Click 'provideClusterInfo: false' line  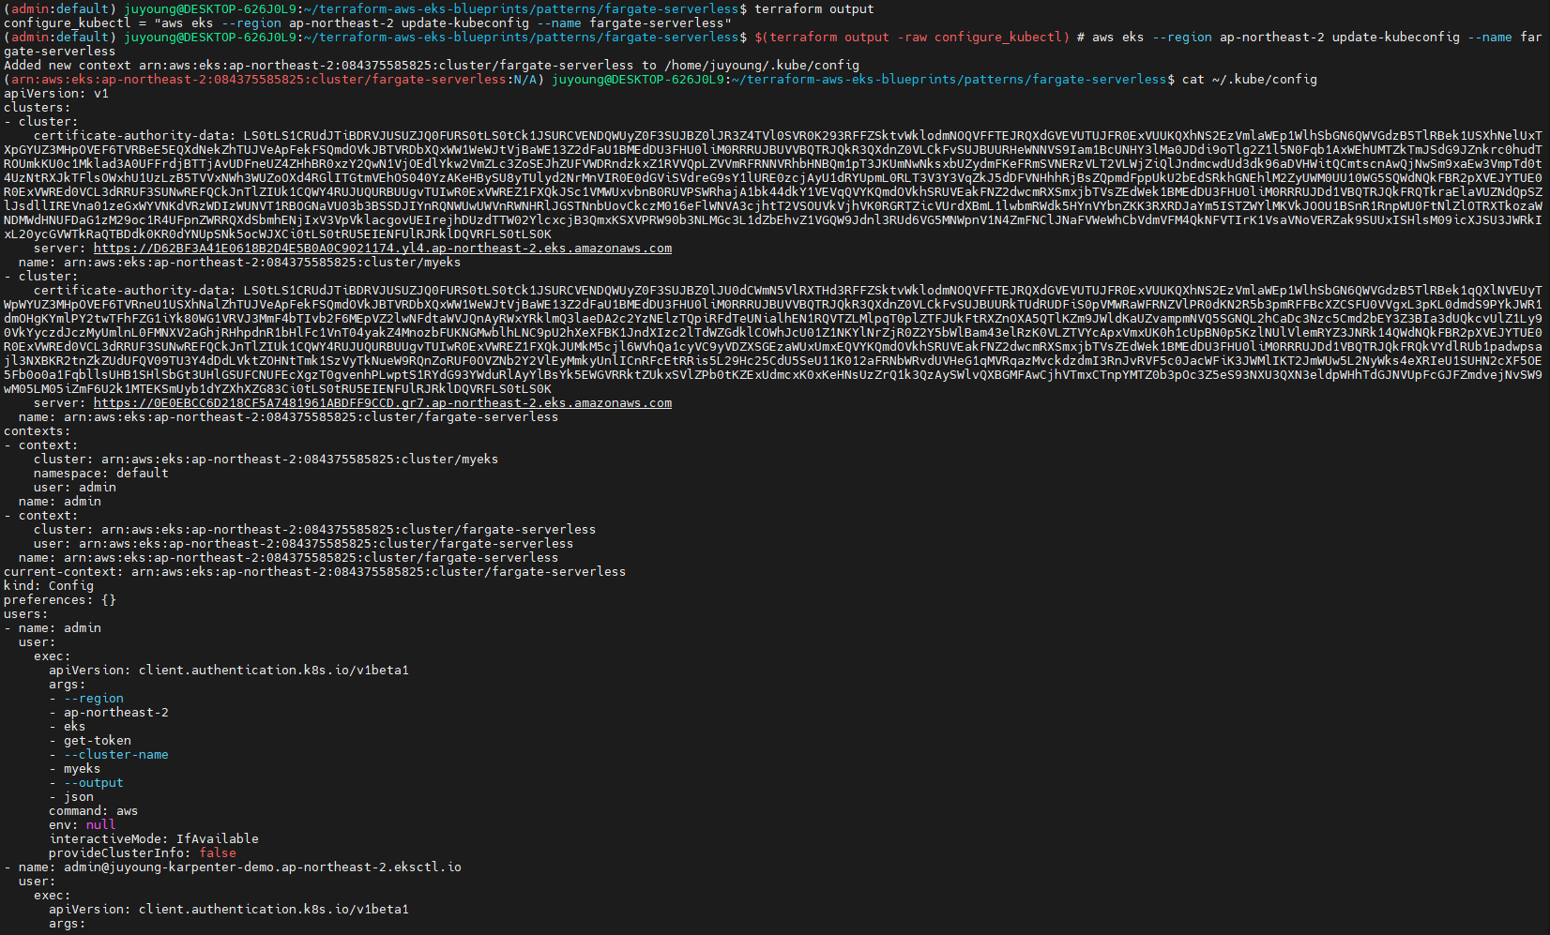pos(143,853)
